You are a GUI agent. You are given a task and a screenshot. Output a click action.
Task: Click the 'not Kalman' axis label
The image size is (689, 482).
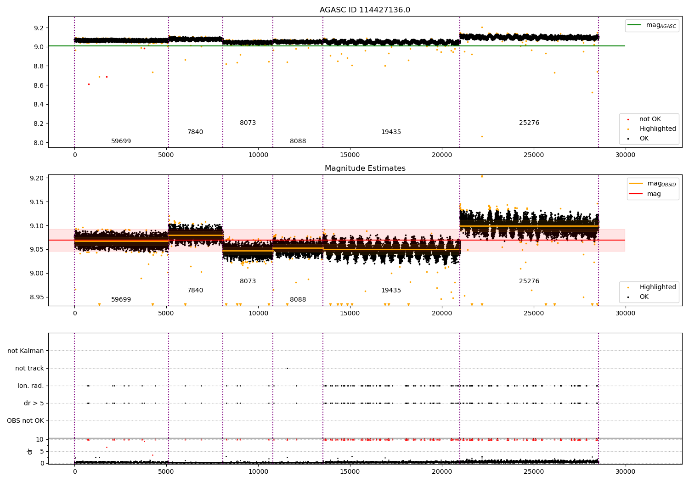click(26, 351)
